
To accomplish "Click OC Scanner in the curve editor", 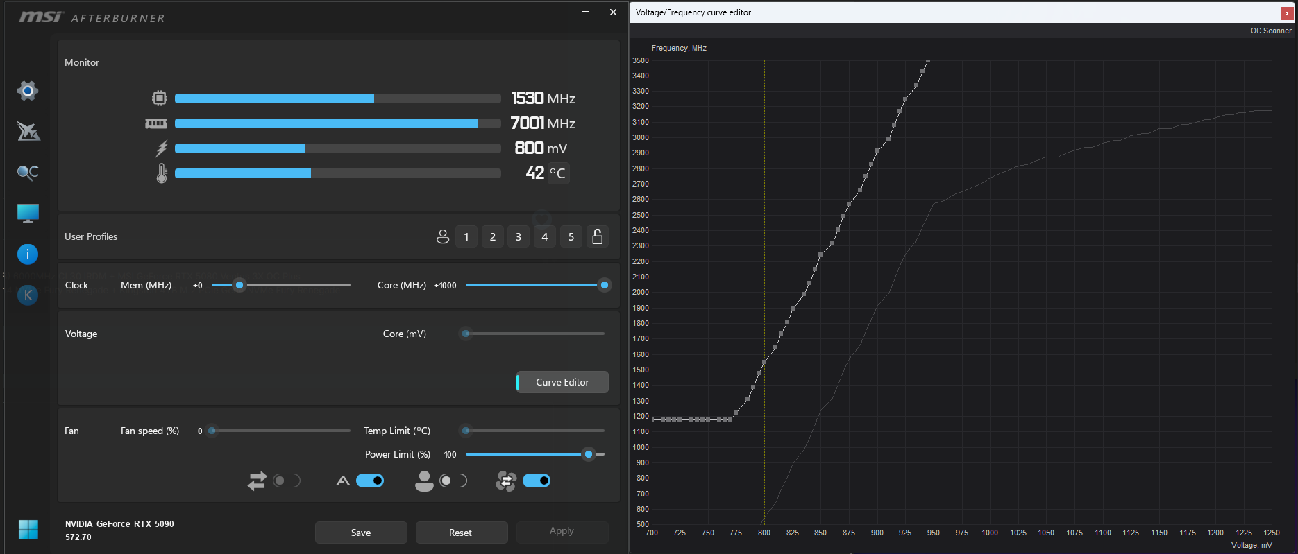I will pos(1270,31).
